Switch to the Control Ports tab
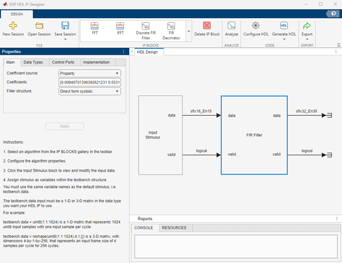 point(63,62)
